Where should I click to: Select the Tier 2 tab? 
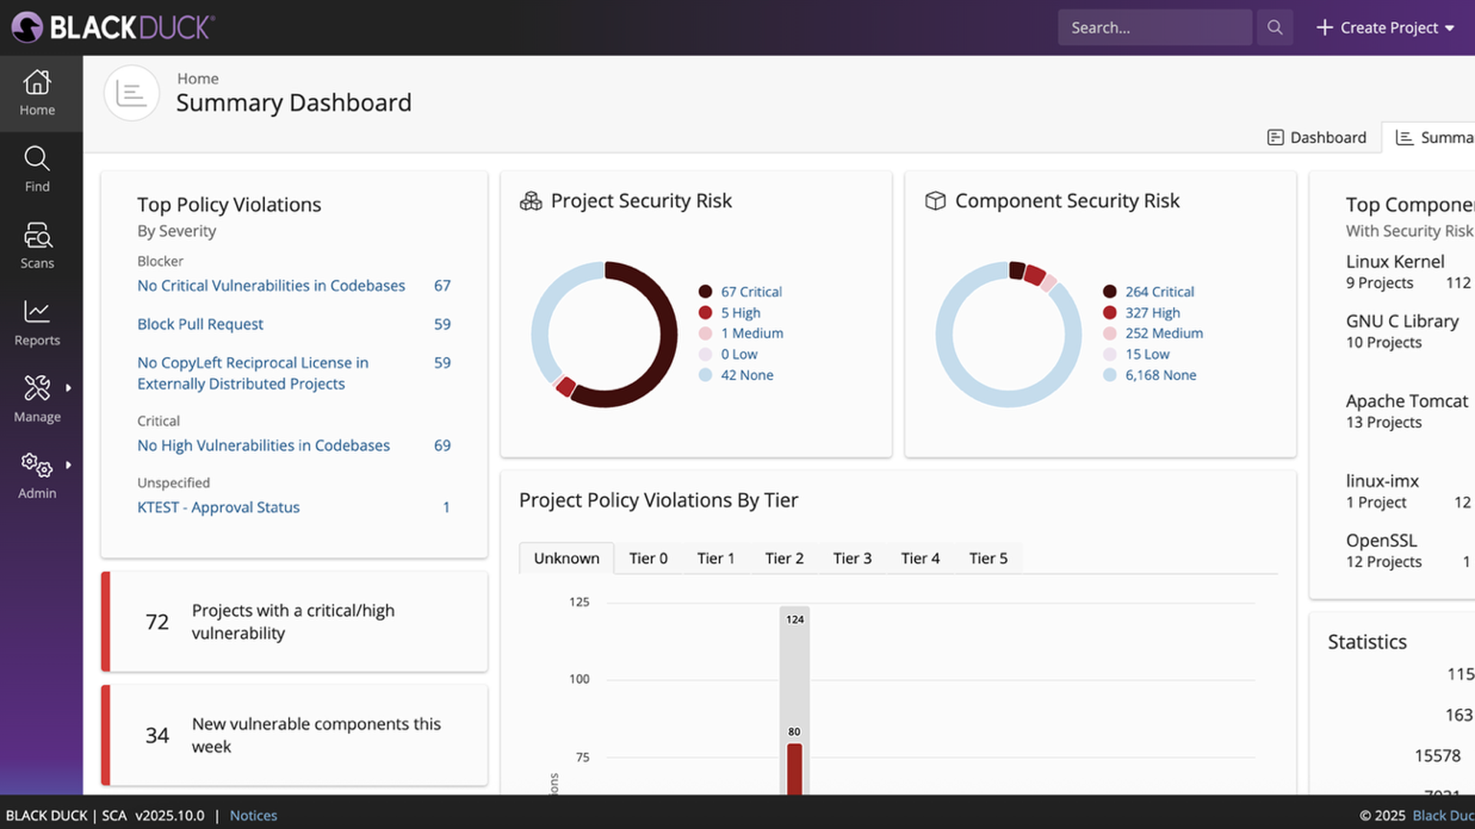(784, 558)
